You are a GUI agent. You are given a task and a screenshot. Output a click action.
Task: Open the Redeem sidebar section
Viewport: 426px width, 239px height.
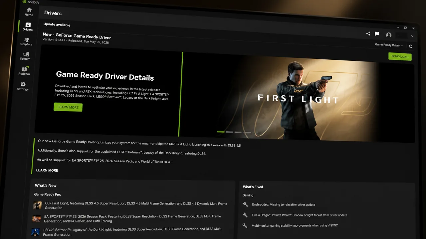coord(24,71)
